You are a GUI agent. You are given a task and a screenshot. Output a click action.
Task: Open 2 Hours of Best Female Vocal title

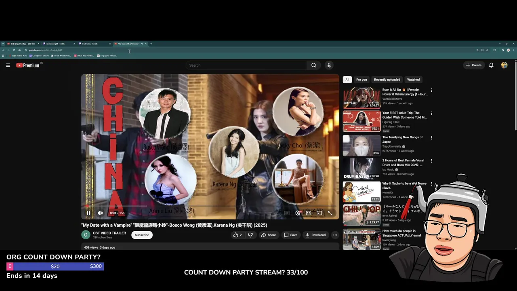[x=403, y=162]
